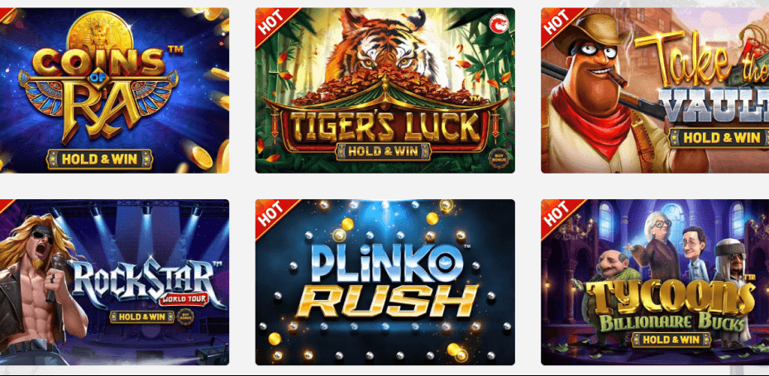This screenshot has width=769, height=376.
Task: Click the HOT ribbon on Tiger's Luck
Action: tap(273, 21)
